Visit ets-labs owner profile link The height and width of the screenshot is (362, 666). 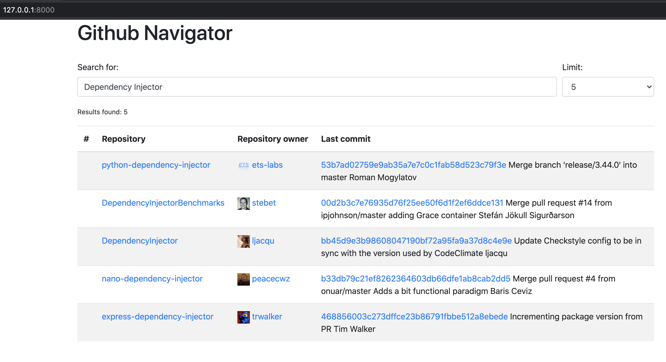[267, 165]
